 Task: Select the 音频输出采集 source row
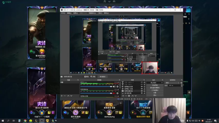coord(133,87)
